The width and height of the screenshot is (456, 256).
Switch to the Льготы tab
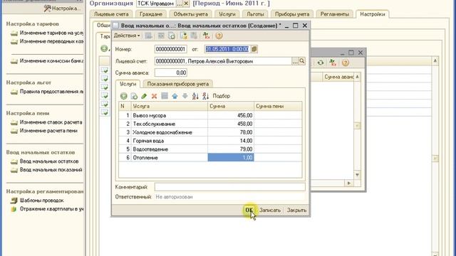tap(255, 14)
